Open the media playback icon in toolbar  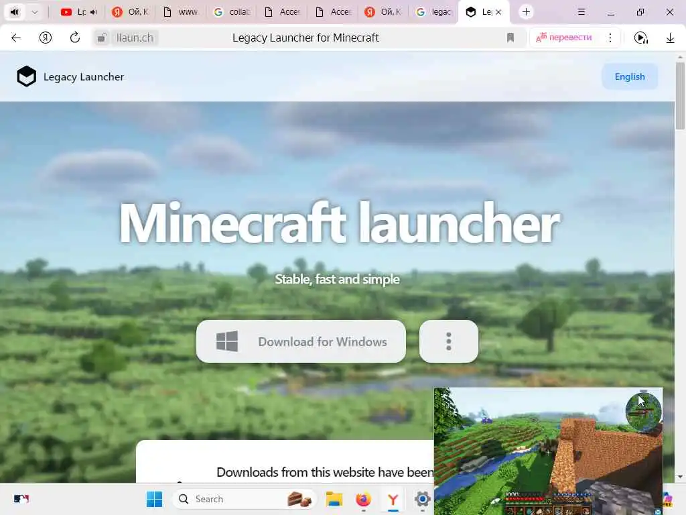641,38
